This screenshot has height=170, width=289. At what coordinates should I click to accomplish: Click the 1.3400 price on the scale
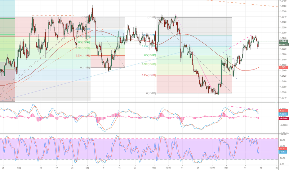(282, 1)
